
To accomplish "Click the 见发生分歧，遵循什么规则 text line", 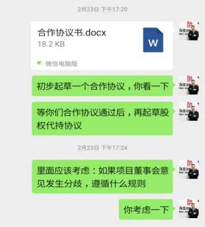I will [91, 184].
